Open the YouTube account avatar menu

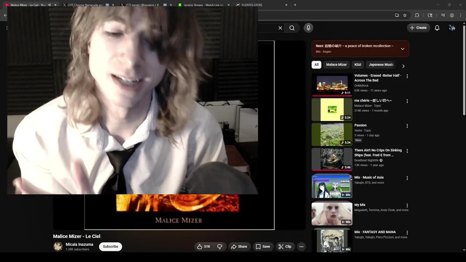tap(452, 28)
